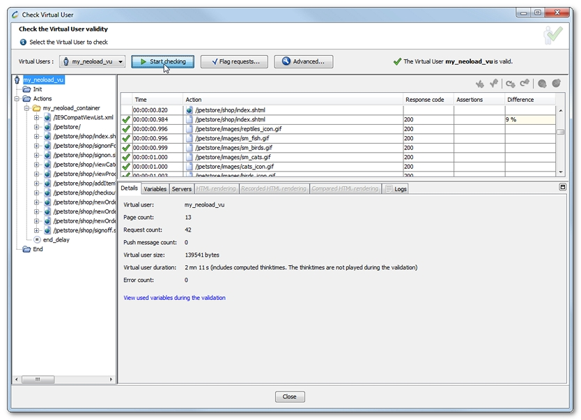Open 'View used variables during the validation' link

click(x=175, y=298)
